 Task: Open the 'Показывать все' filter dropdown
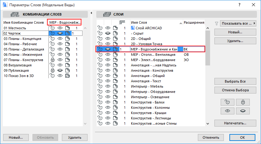238,23
